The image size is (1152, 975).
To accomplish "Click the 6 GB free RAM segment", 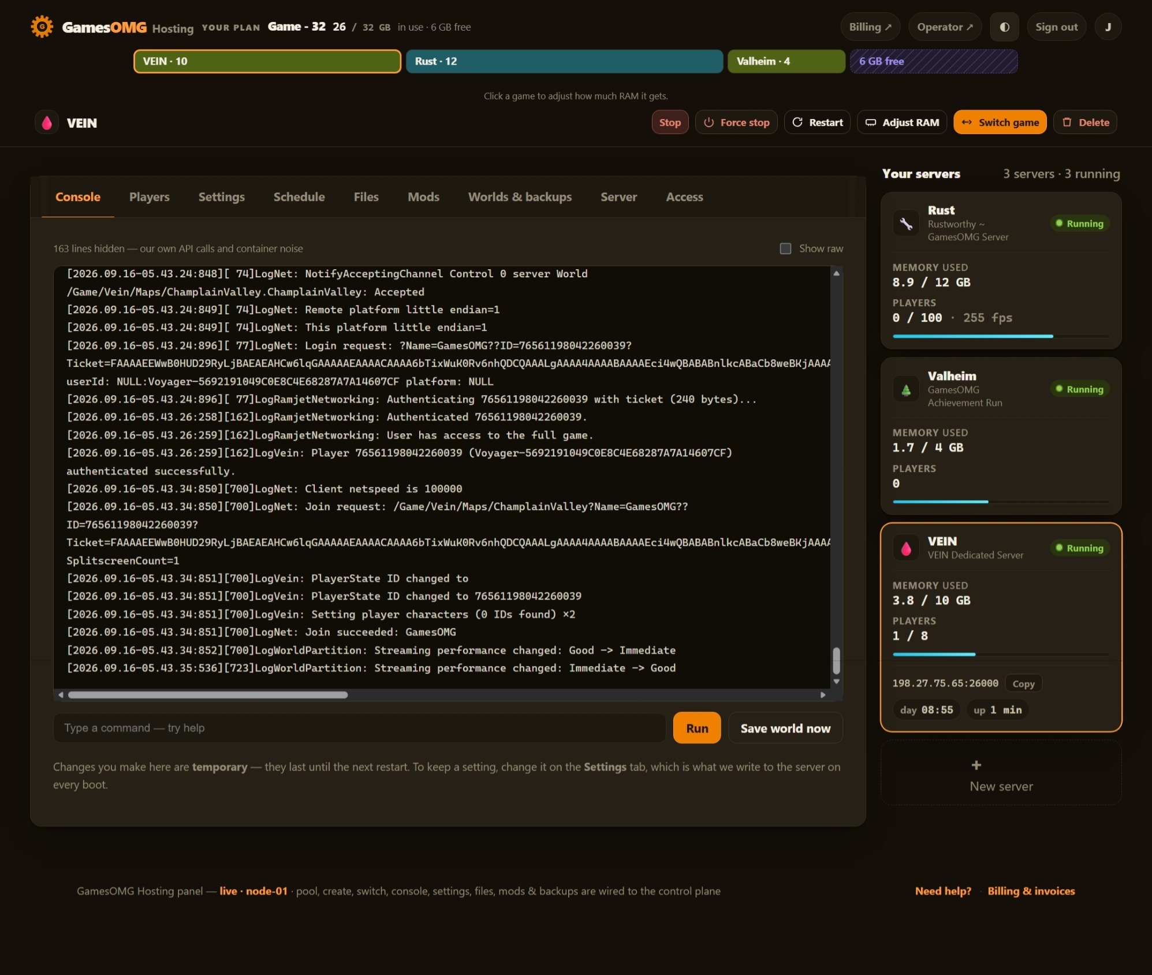I will coord(933,61).
